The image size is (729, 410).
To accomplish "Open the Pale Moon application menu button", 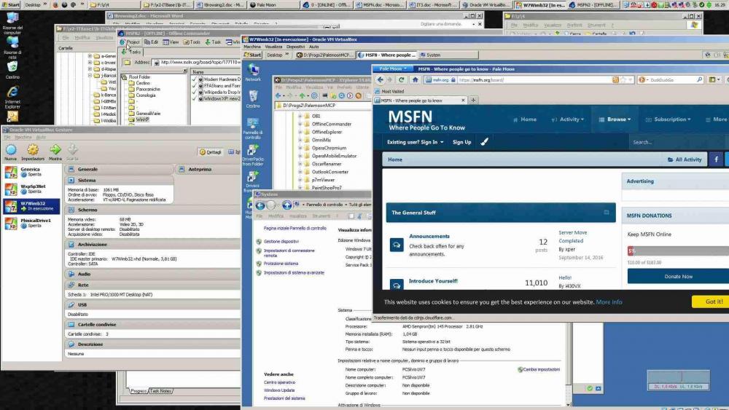I will (x=392, y=68).
